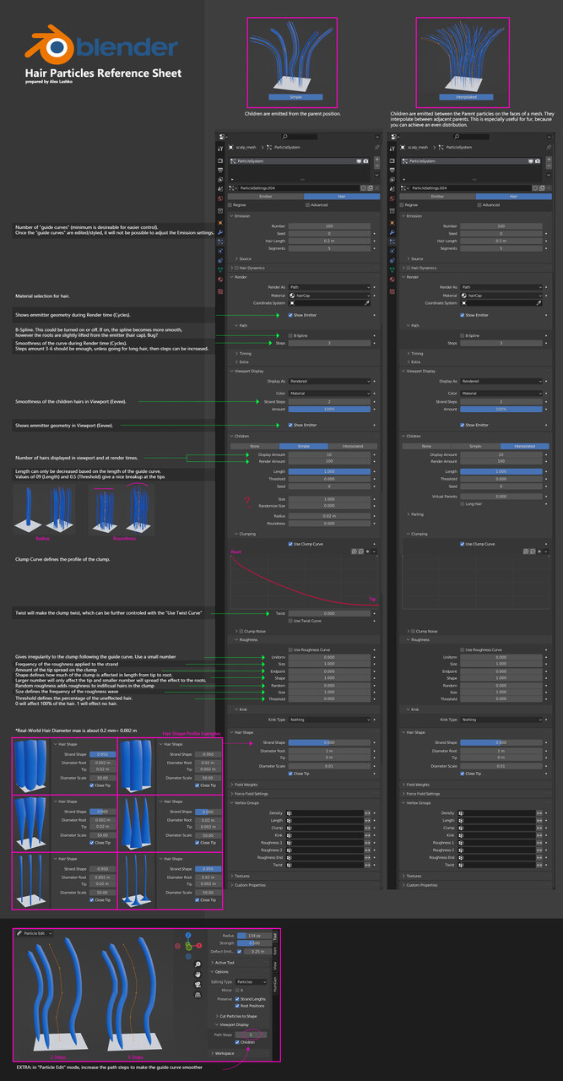Viewport: 563px width, 1081px height.
Task: Open Editing Type Particles dropdown
Action: (251, 982)
